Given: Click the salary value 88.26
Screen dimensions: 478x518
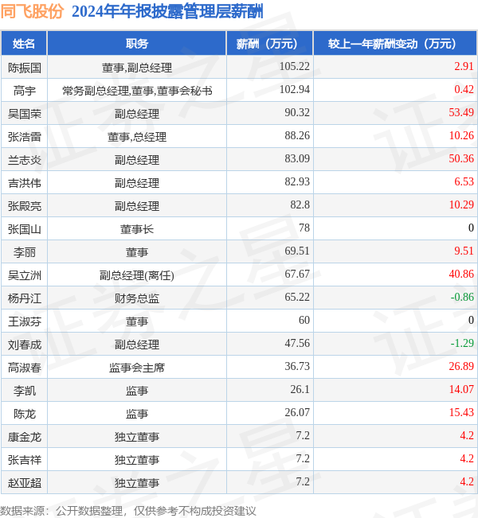Looking at the screenshot, I should tap(297, 135).
